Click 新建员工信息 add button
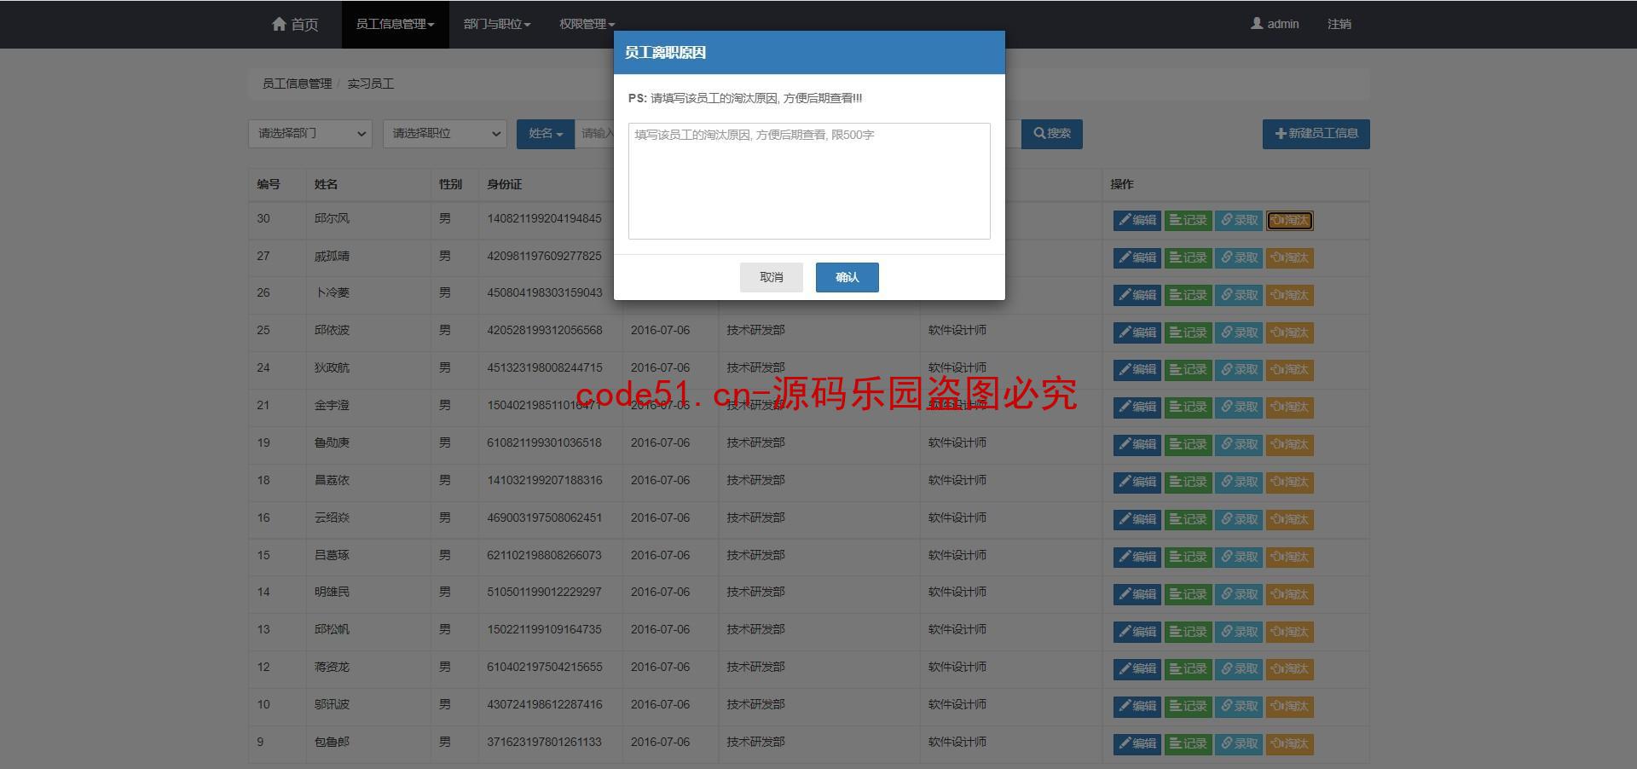This screenshot has width=1637, height=769. pos(1316,134)
